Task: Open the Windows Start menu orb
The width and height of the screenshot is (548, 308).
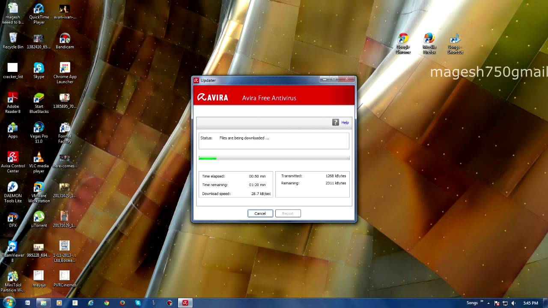Action: tap(9, 302)
